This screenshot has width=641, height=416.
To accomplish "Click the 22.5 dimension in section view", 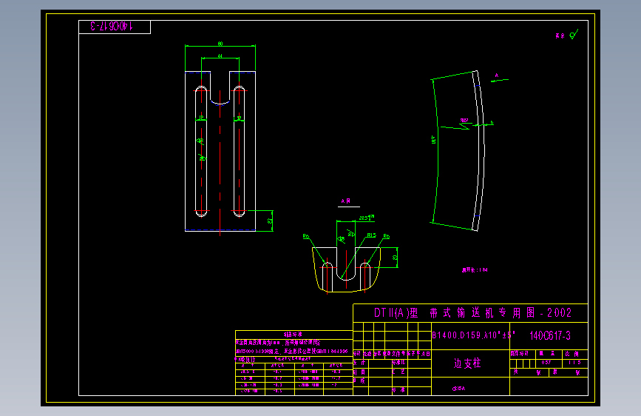I will pos(366,218).
